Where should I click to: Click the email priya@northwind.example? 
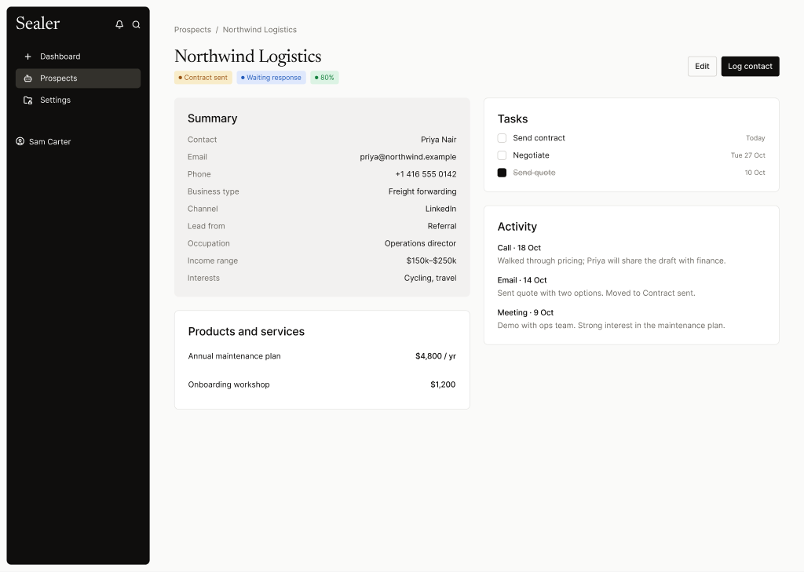click(x=408, y=157)
